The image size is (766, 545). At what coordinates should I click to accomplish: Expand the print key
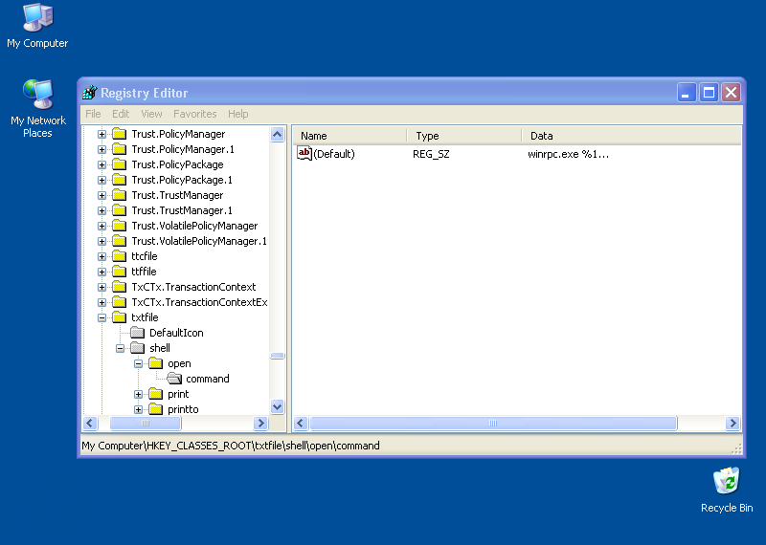(x=138, y=394)
